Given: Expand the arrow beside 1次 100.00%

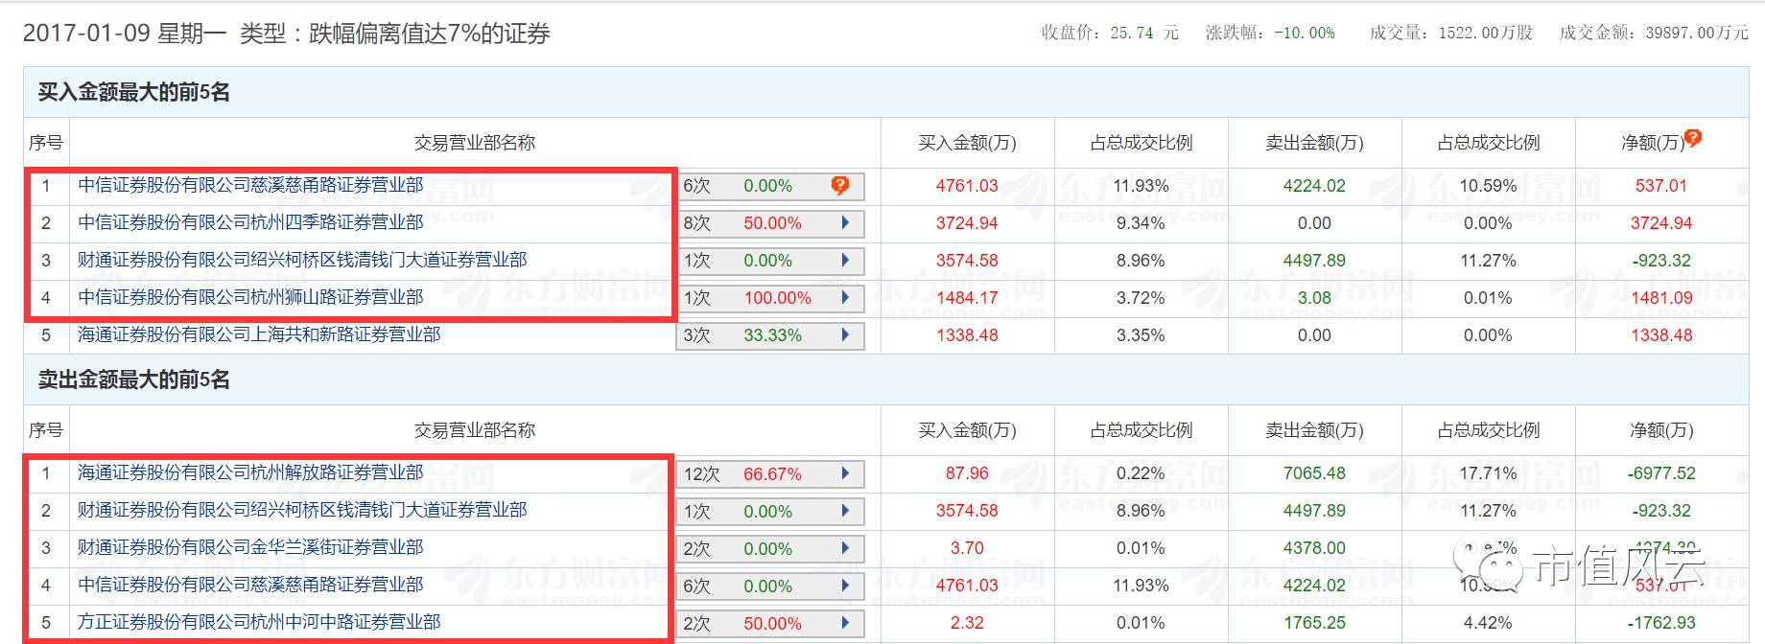Looking at the screenshot, I should 845,298.
